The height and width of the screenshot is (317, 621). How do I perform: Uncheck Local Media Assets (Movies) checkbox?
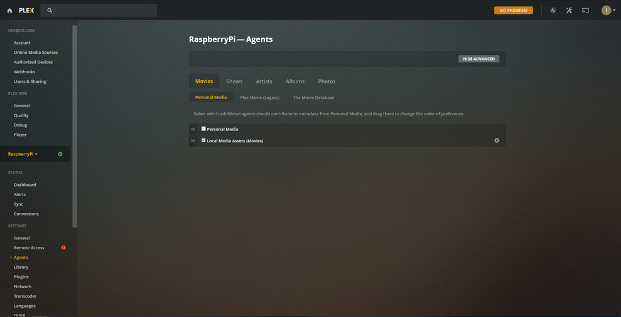[x=203, y=140]
